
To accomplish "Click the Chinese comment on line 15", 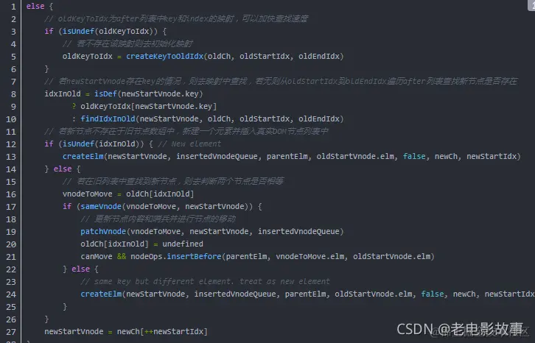I will (173, 181).
